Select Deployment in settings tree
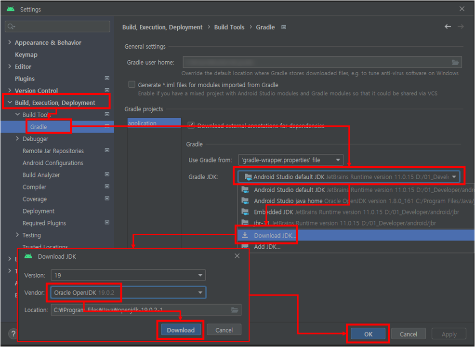 (x=39, y=211)
